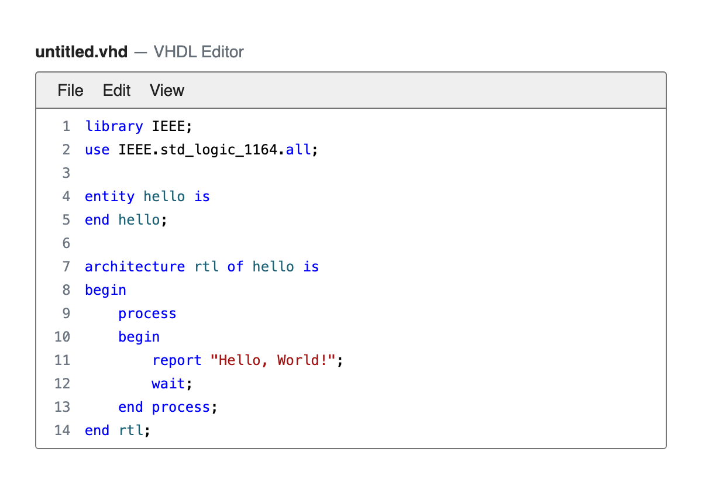Click line number 6 in the gutter
The width and height of the screenshot is (702, 489).
point(66,243)
